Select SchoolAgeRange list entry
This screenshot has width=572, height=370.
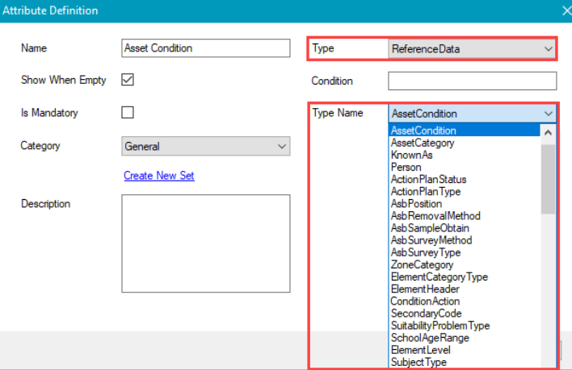pos(430,338)
